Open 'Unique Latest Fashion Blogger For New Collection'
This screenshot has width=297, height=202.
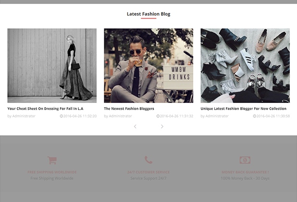243,109
